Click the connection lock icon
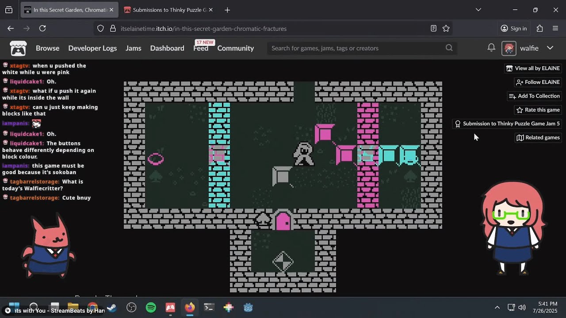The width and height of the screenshot is (566, 318). point(112,28)
